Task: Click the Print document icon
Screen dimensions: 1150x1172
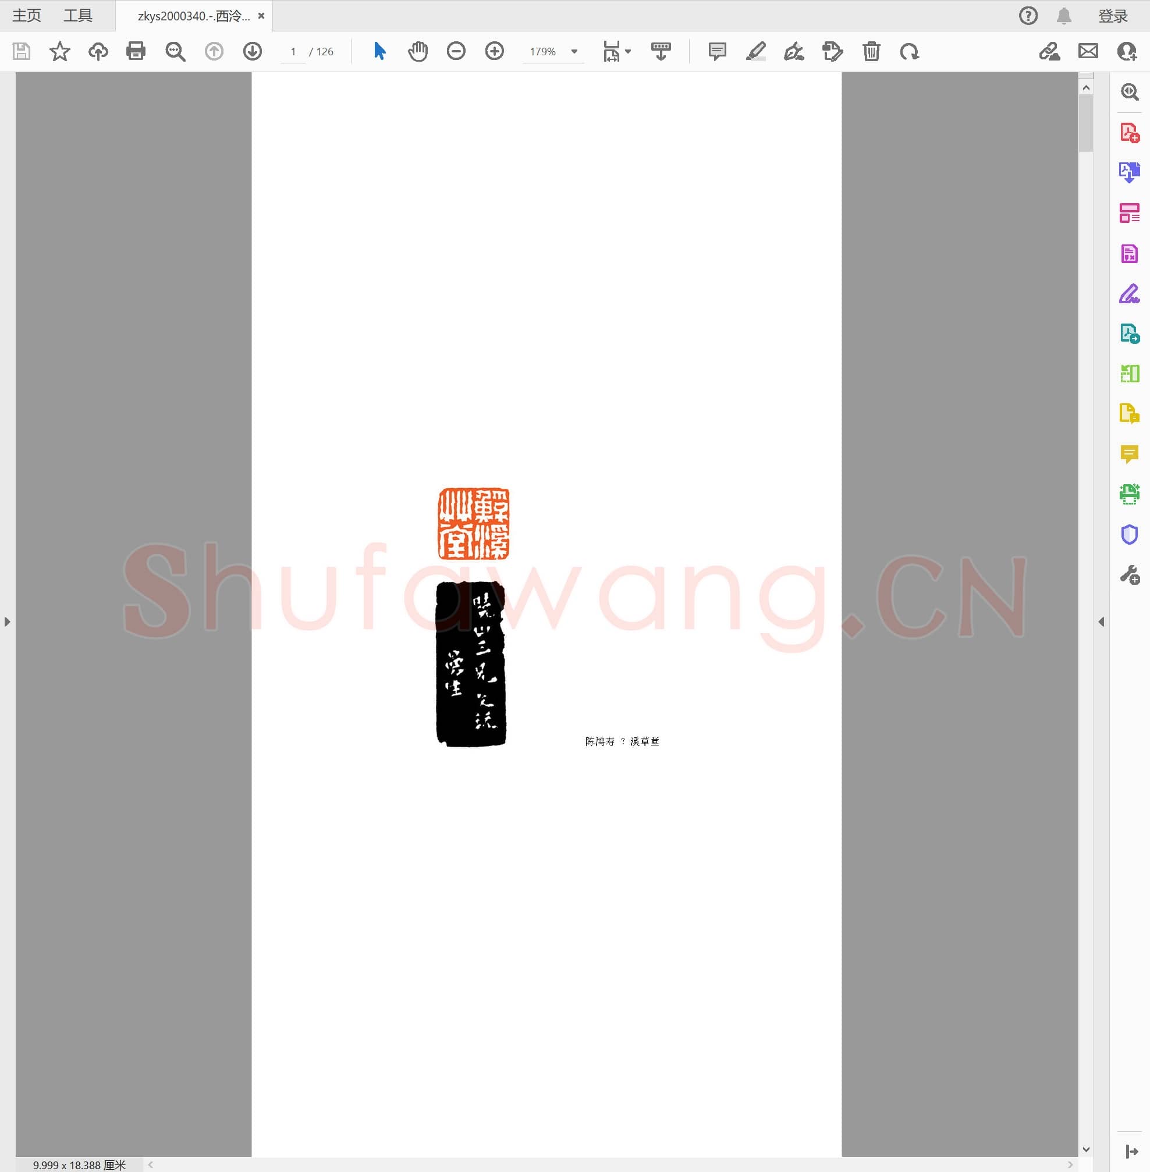Action: [136, 52]
